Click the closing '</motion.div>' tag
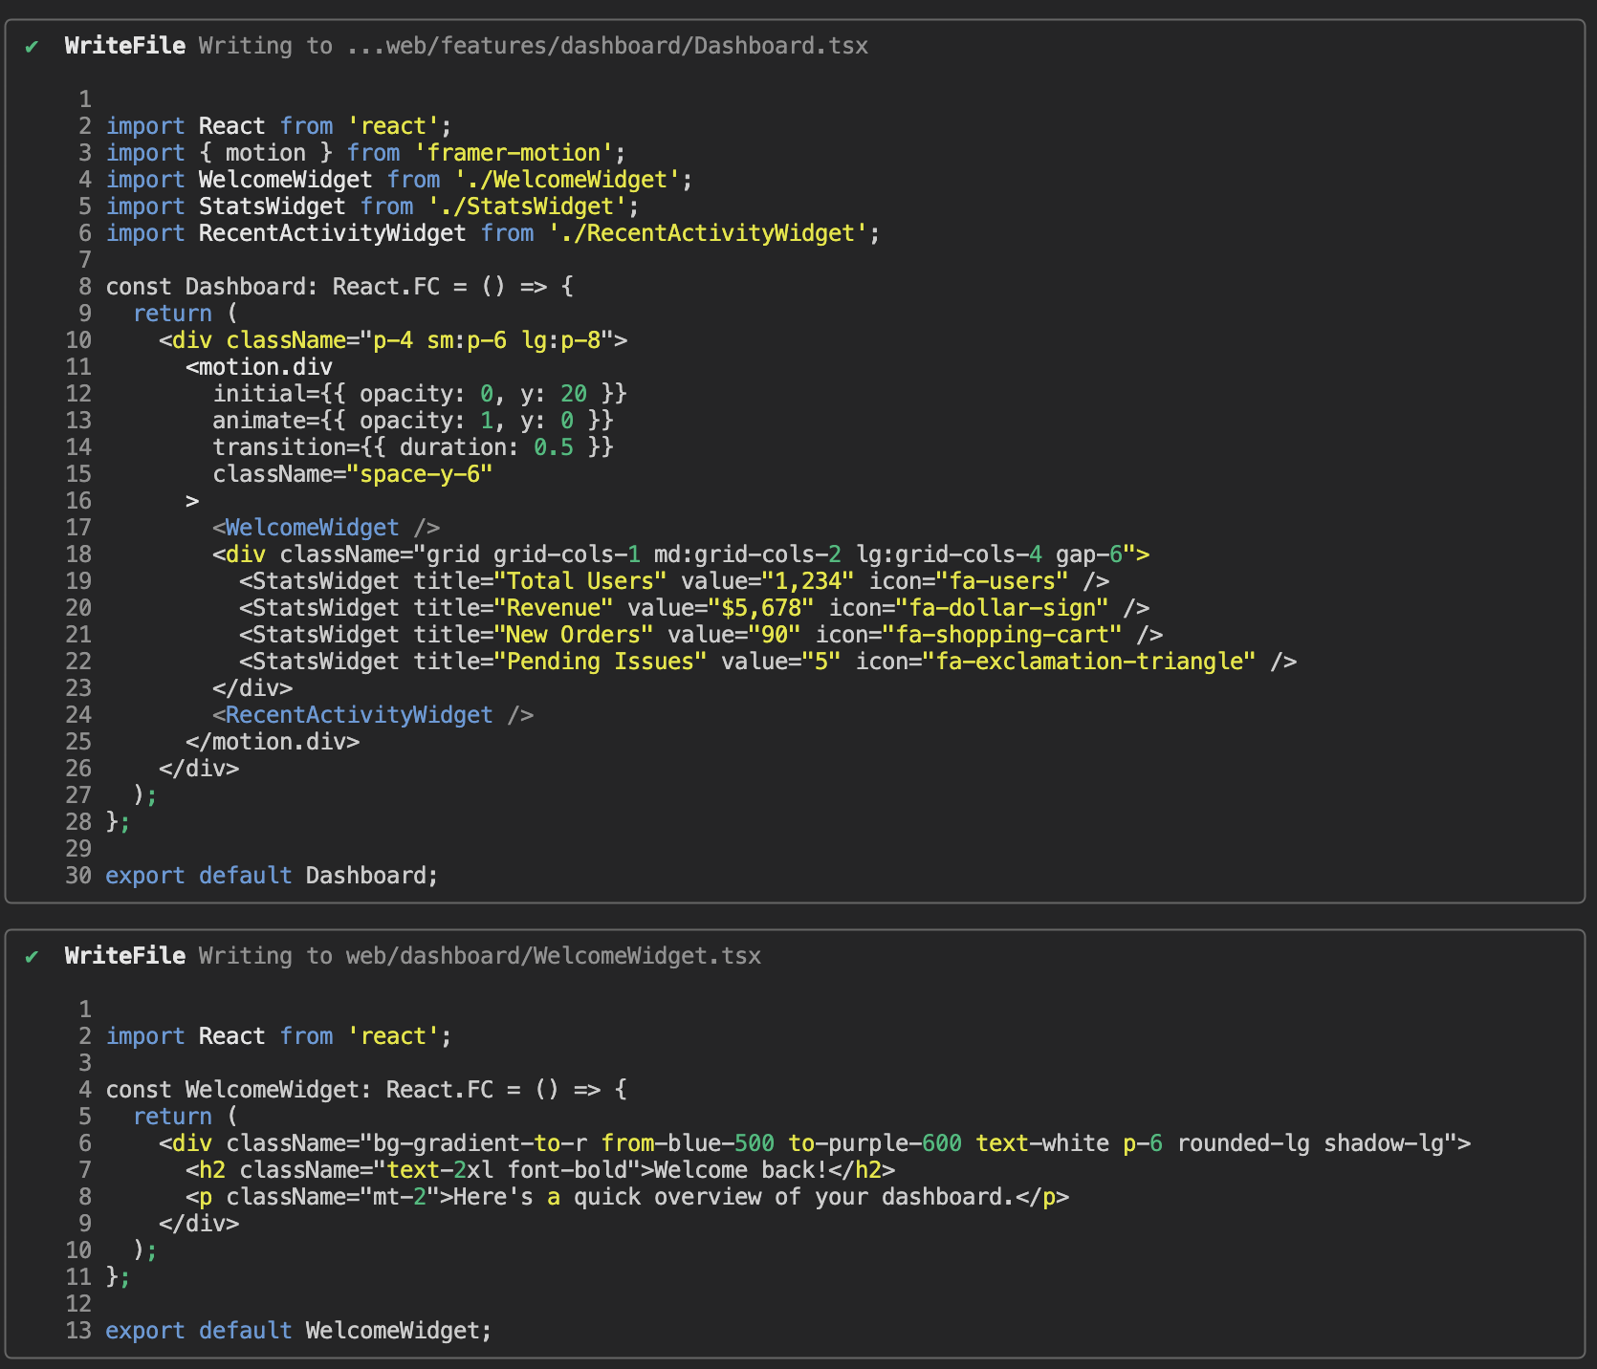1597x1369 pixels. click(x=273, y=742)
